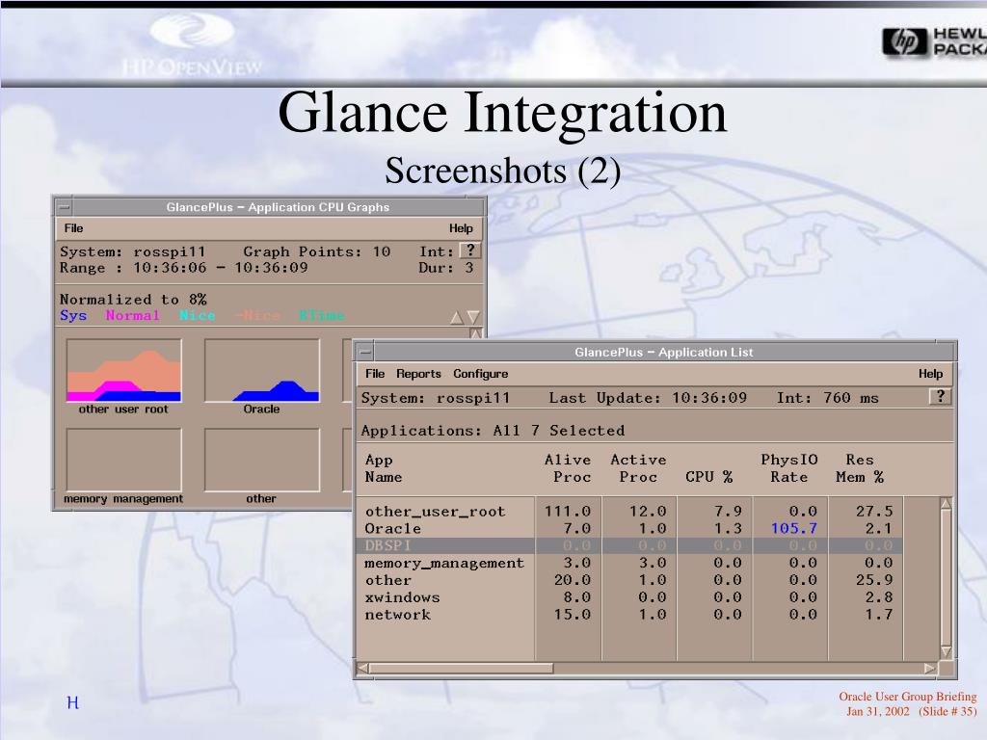The image size is (987, 740).
Task: Open Help menu in Application CPU Graphs window
Action: coord(461,228)
